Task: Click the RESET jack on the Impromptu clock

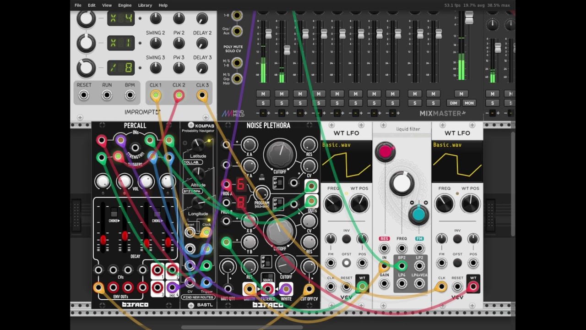Action: pos(84,95)
